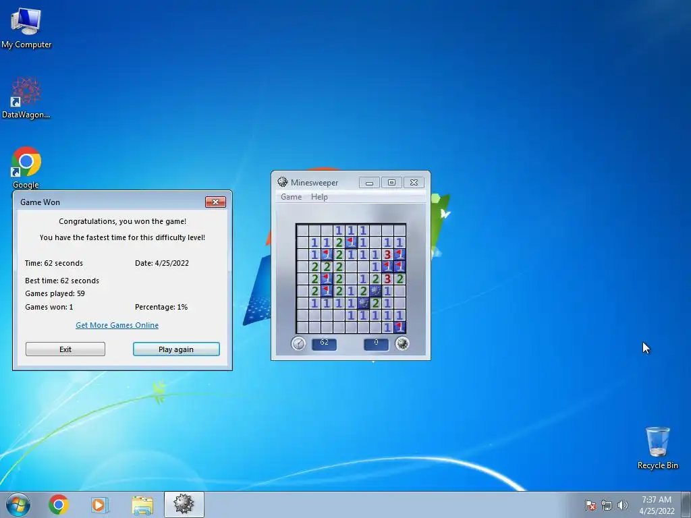Click the timer display showing 62
Viewport: 691px width, 518px height.
click(324, 343)
